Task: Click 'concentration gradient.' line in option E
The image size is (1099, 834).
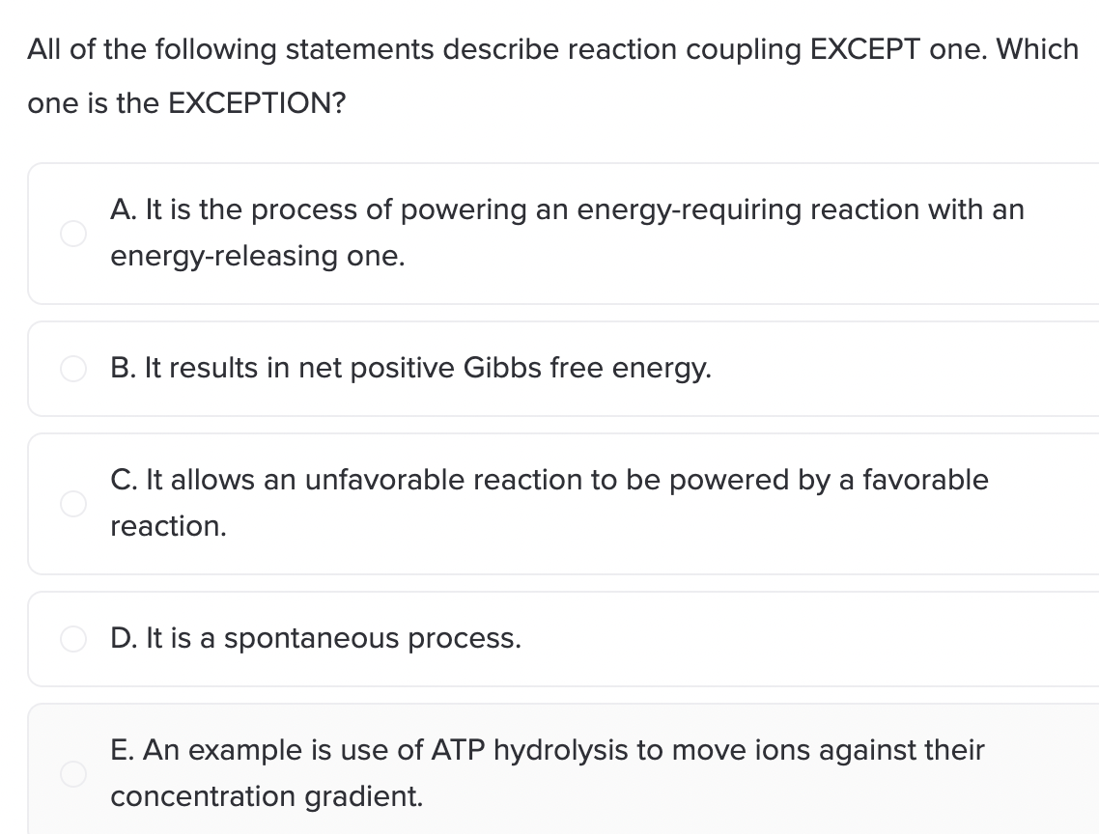Action: pos(268,797)
